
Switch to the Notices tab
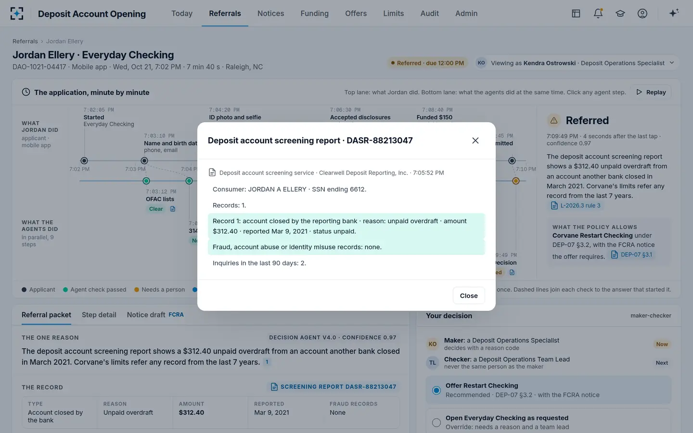pos(271,13)
